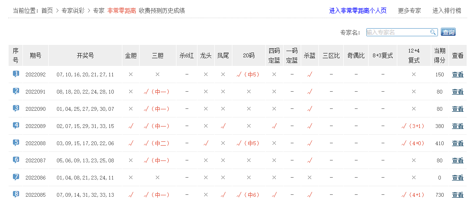Go to 进入排行榜 ranking page
Screen dimensions: 470x202
click(447, 11)
